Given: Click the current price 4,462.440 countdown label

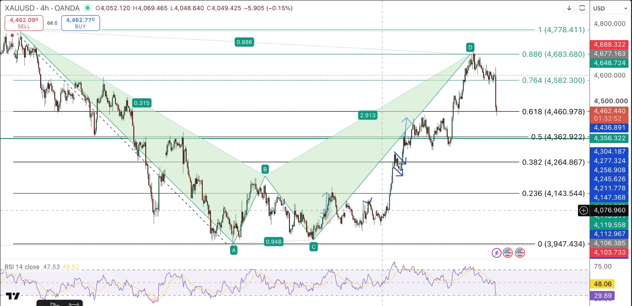Looking at the screenshot, I should [609, 115].
